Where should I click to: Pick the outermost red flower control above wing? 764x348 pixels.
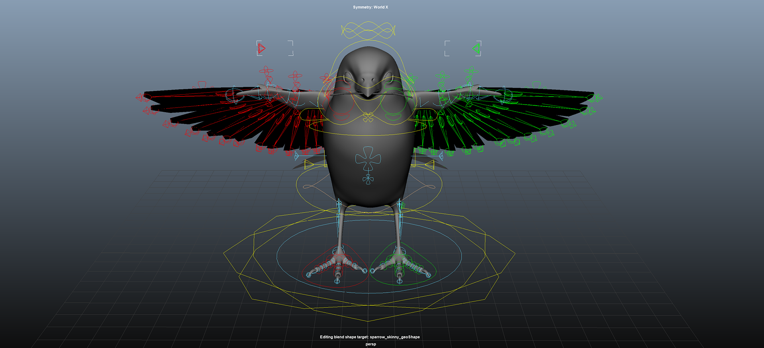(x=266, y=71)
